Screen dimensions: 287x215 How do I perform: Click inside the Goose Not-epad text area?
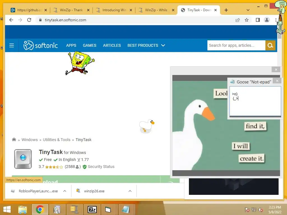pos(255,101)
